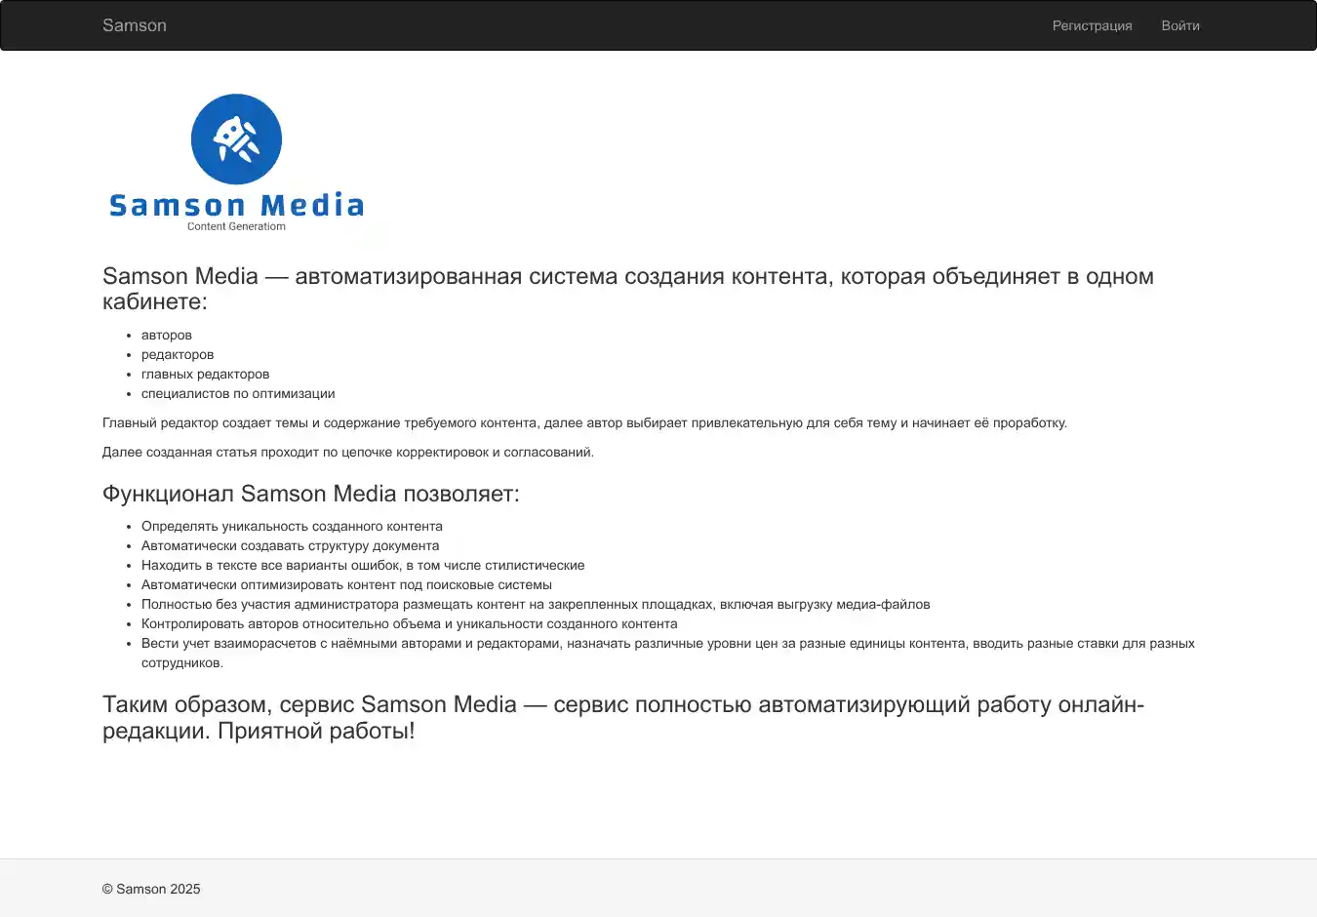
Task: Click the rocket icon in the logo
Action: click(236, 140)
